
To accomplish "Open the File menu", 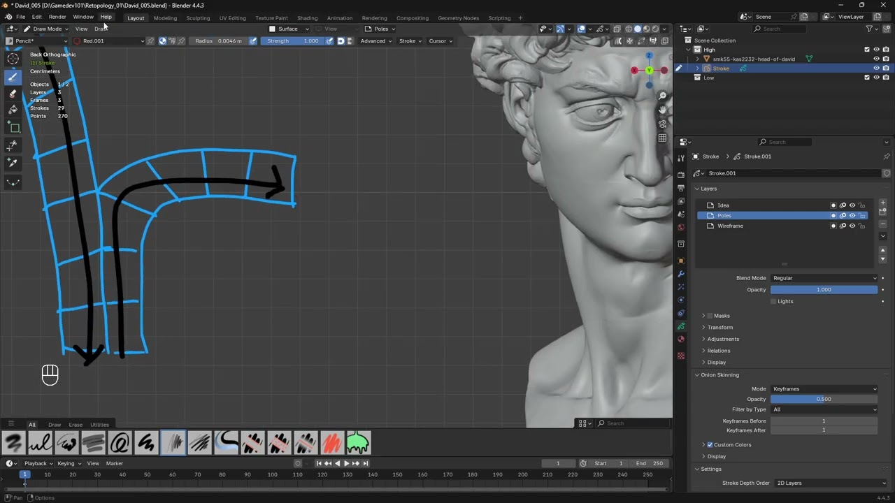I will (x=20, y=17).
